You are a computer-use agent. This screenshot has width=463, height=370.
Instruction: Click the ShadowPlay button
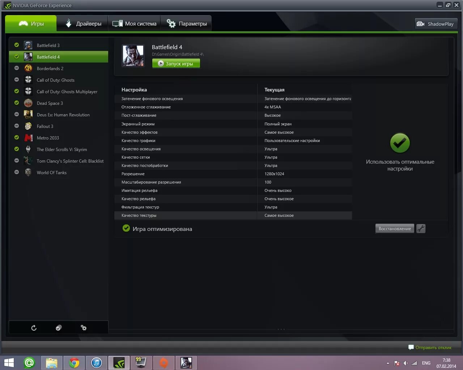[436, 24]
